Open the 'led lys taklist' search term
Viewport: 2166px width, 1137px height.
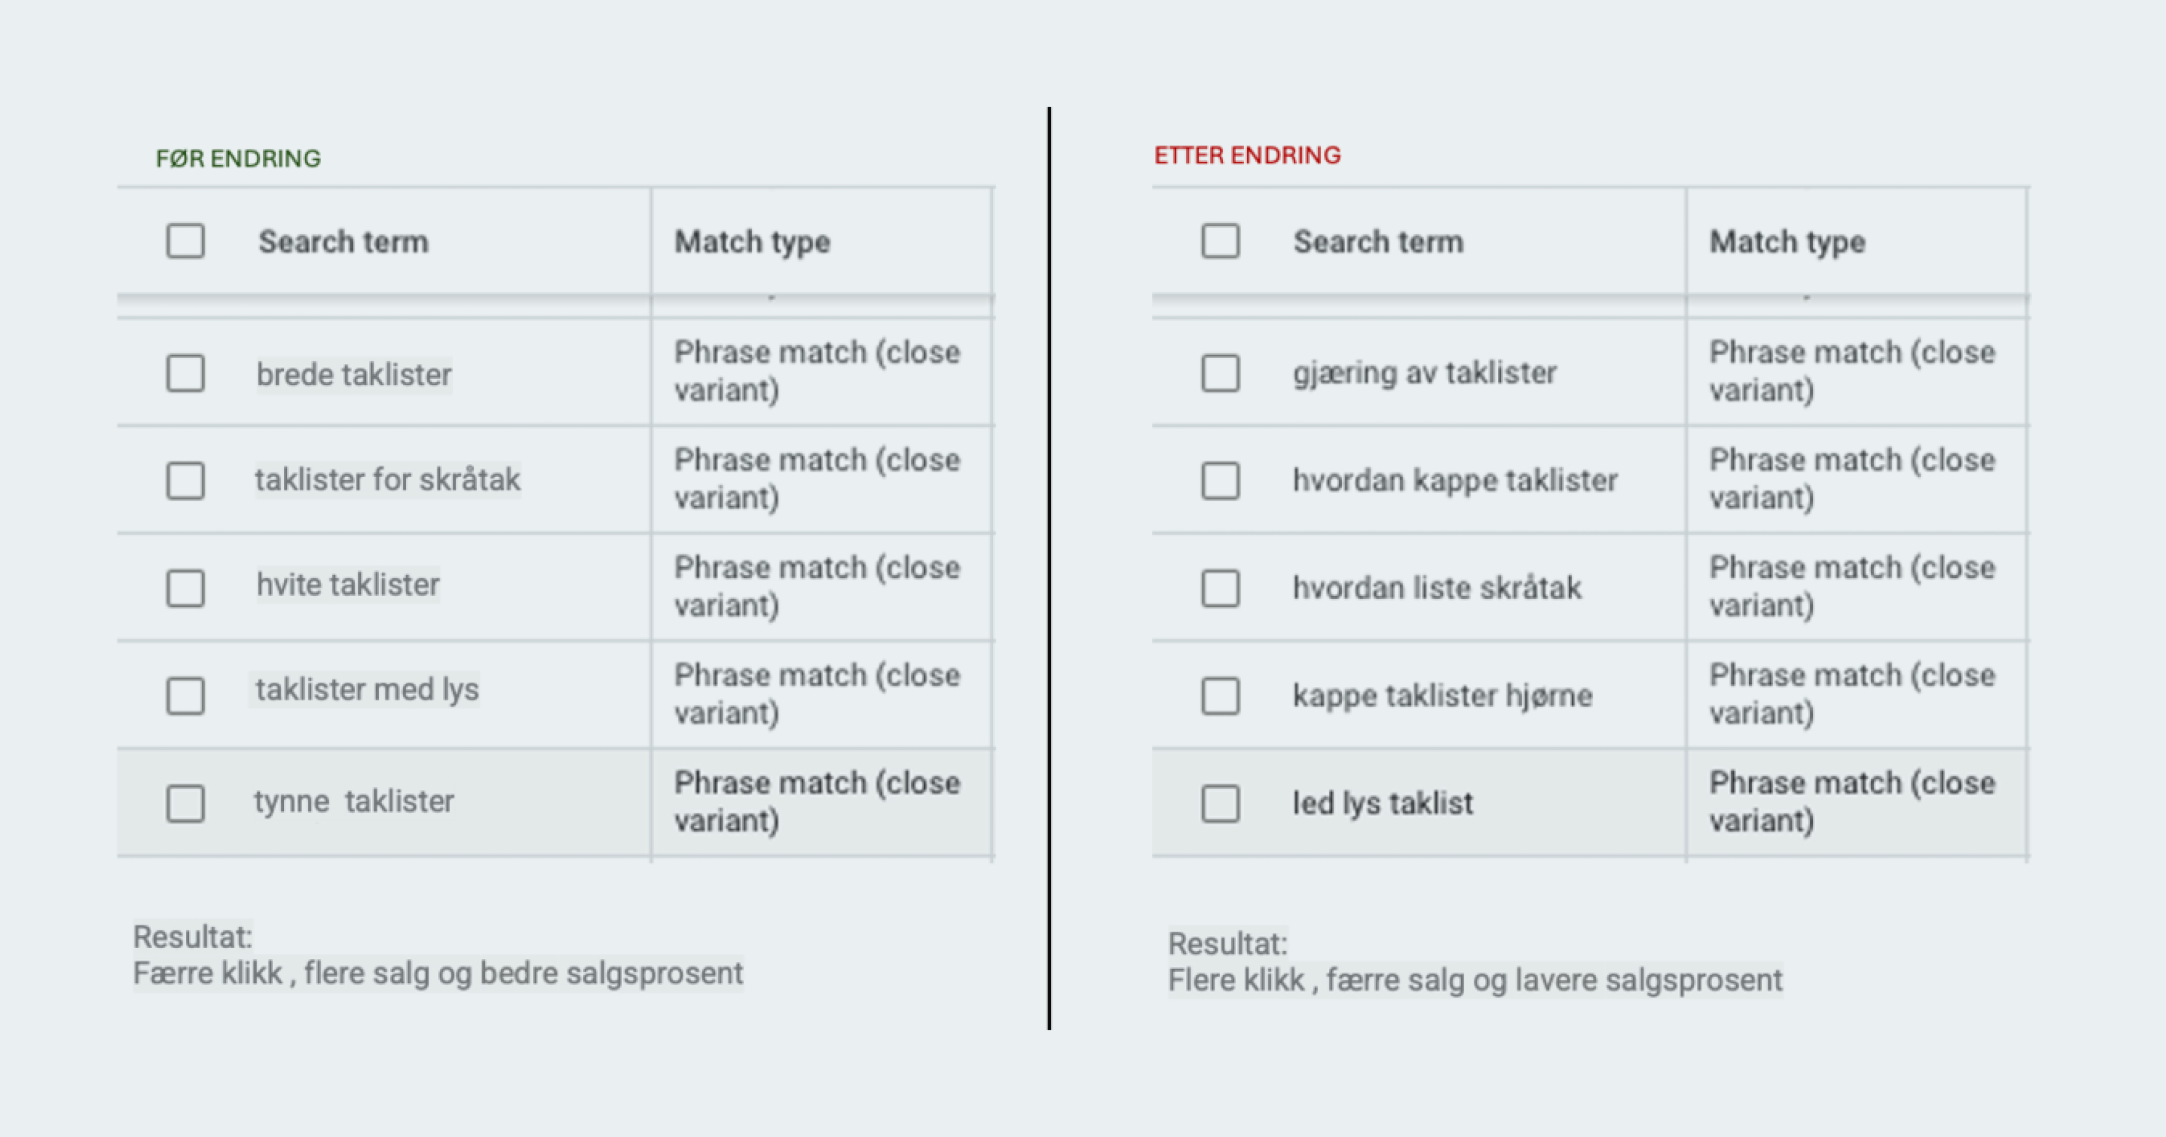pyautogui.click(x=1382, y=804)
